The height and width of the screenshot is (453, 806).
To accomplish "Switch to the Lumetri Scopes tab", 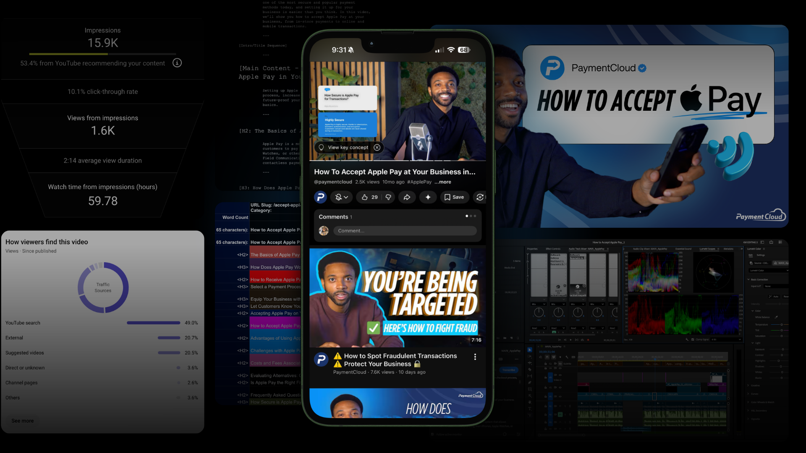I will [x=707, y=249].
